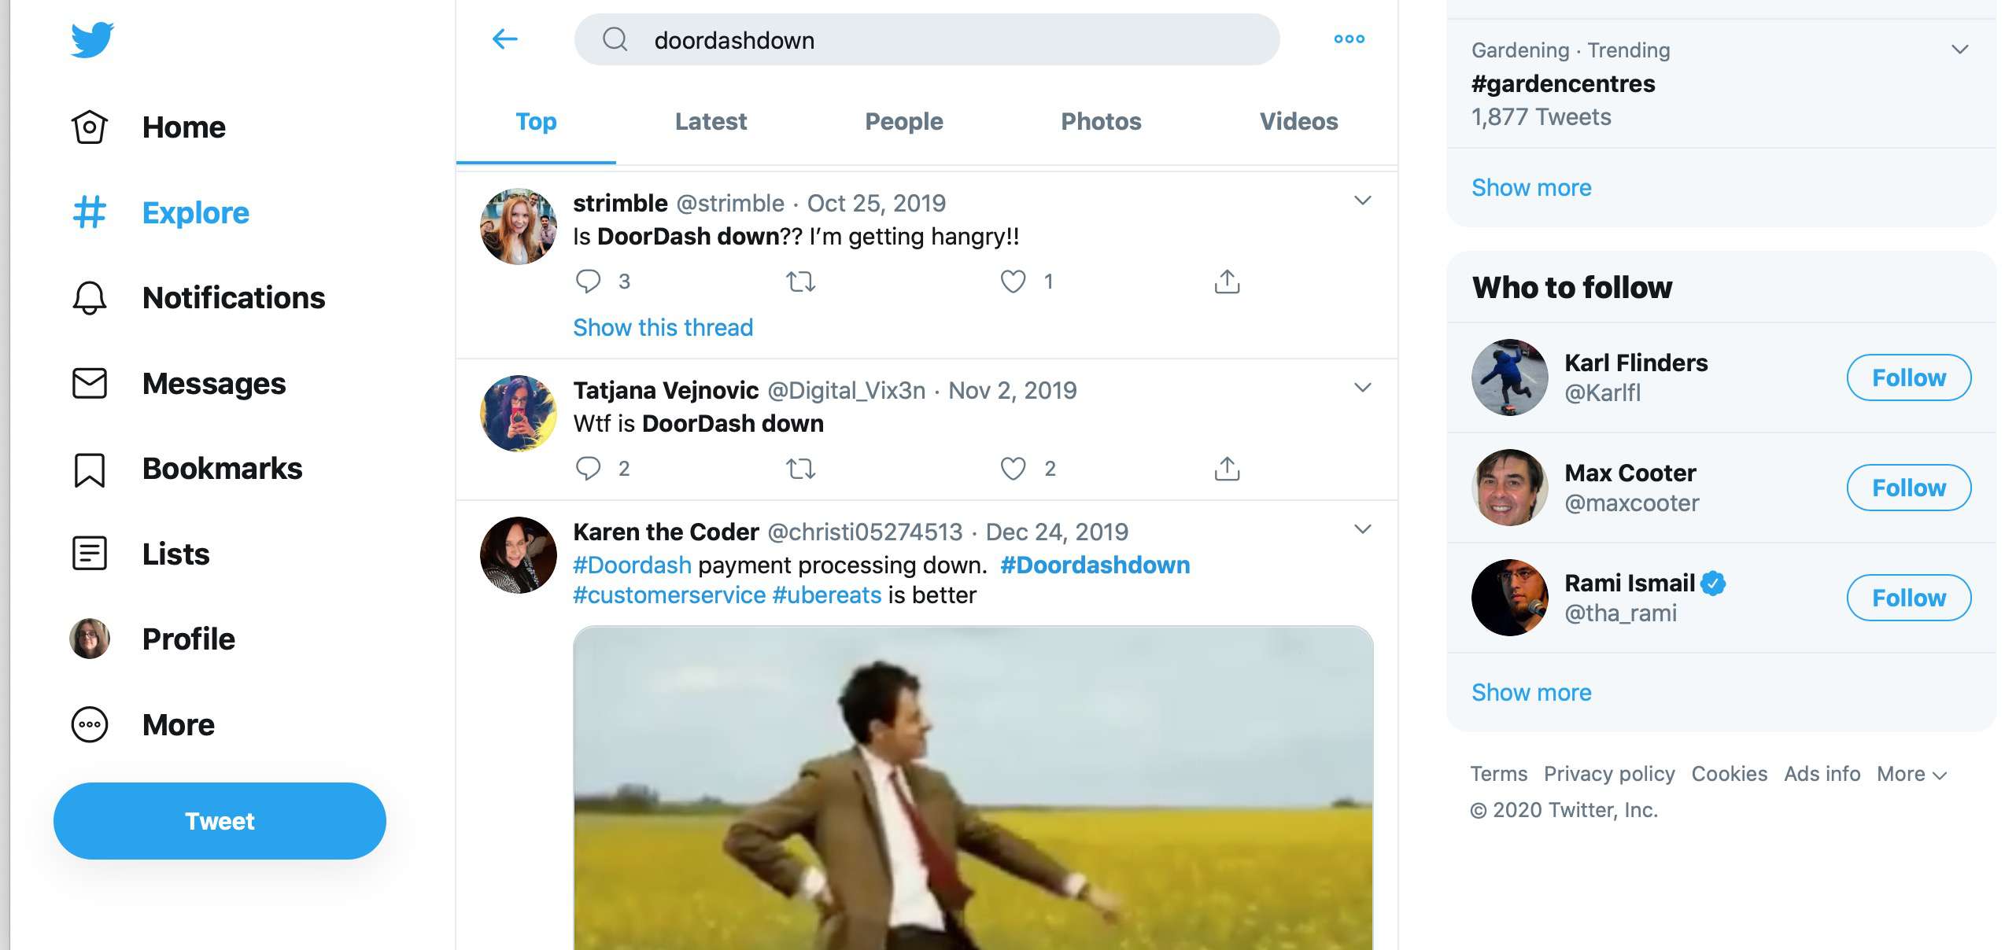Follow Karl Flinders suggested account

pyautogui.click(x=1908, y=377)
